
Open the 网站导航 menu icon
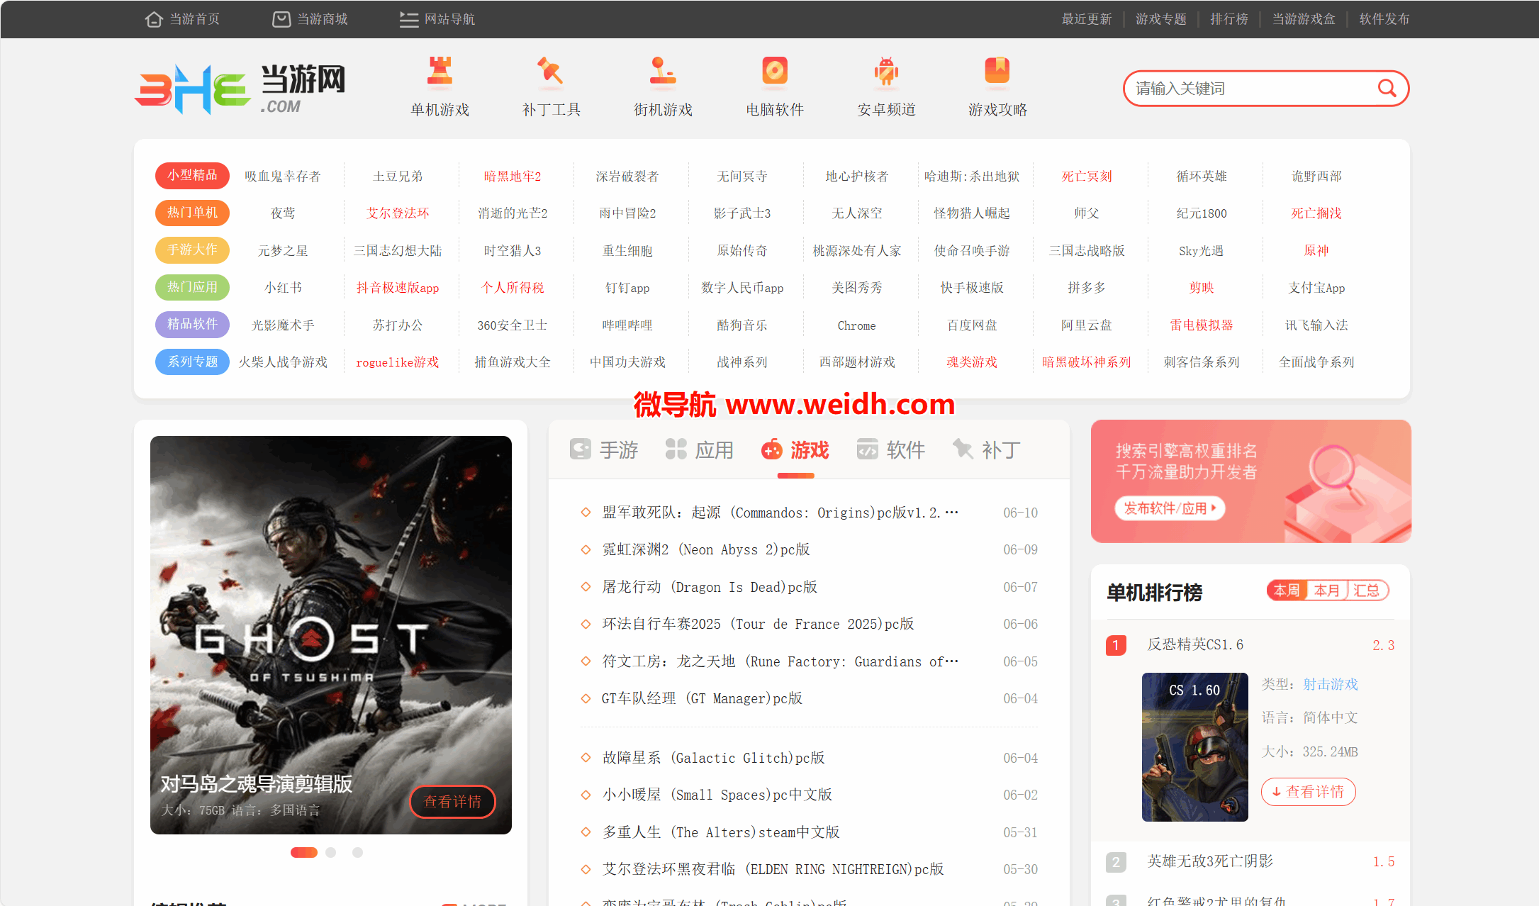(408, 19)
